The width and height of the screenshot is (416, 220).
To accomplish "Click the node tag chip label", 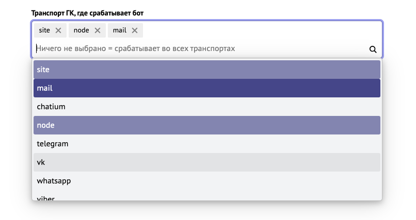I will 82,30.
